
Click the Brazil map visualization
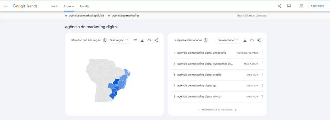[x=108, y=81]
